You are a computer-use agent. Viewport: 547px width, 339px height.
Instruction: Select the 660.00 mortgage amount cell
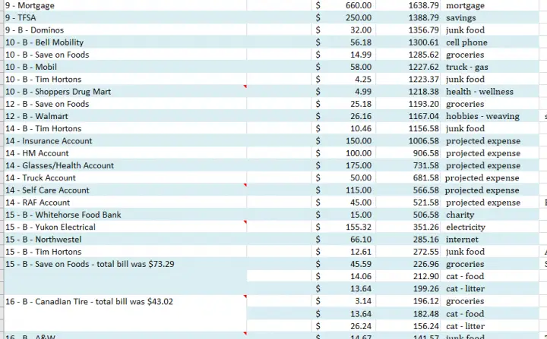343,5
